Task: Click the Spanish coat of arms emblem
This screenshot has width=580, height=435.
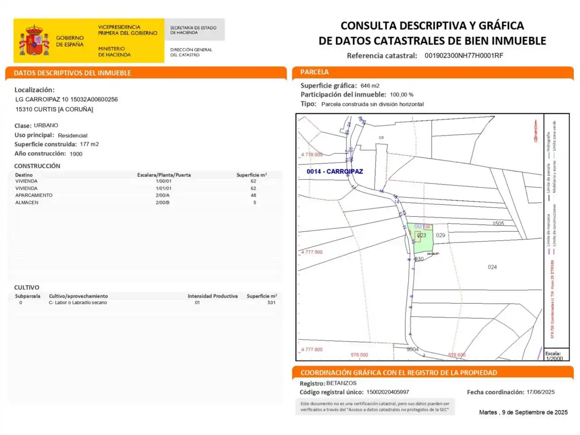Action: pyautogui.click(x=34, y=40)
